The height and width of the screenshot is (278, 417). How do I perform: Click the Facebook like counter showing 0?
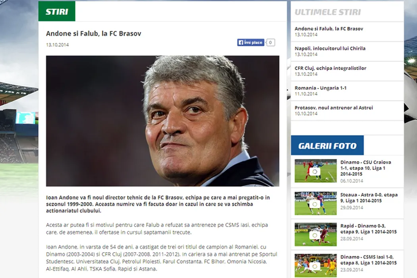pos(270,42)
